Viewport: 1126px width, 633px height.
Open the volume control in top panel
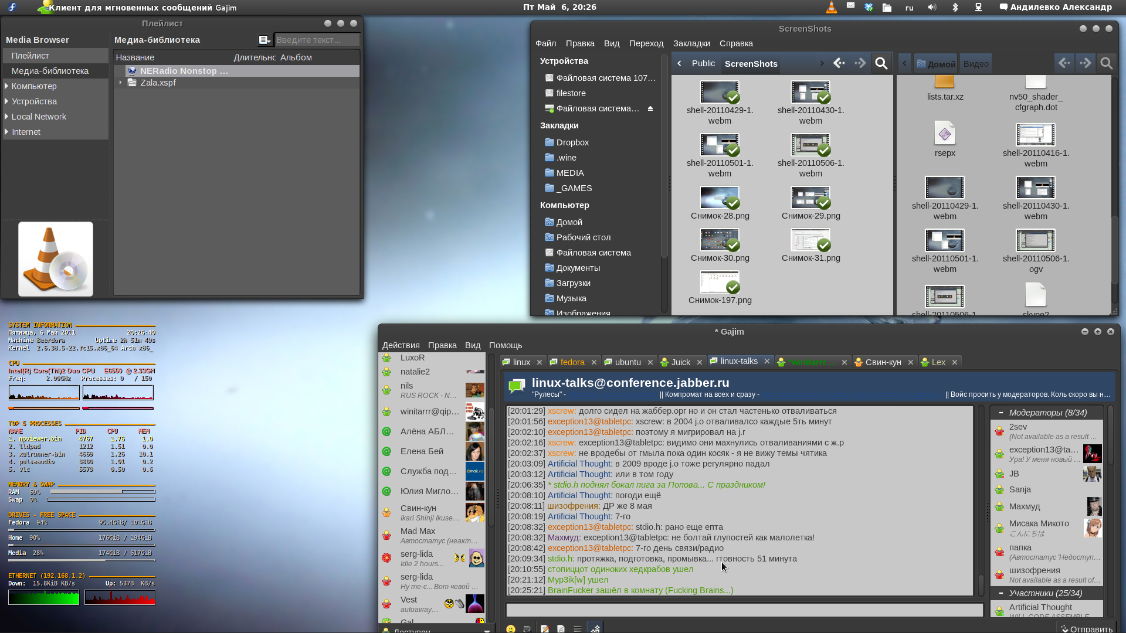pos(932,7)
